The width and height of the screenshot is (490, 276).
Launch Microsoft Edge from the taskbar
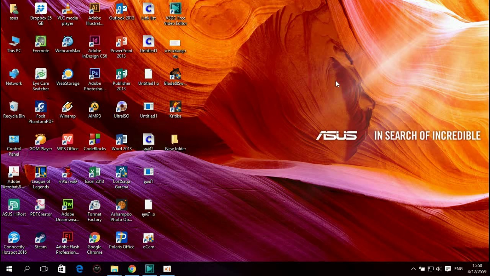[79, 269]
